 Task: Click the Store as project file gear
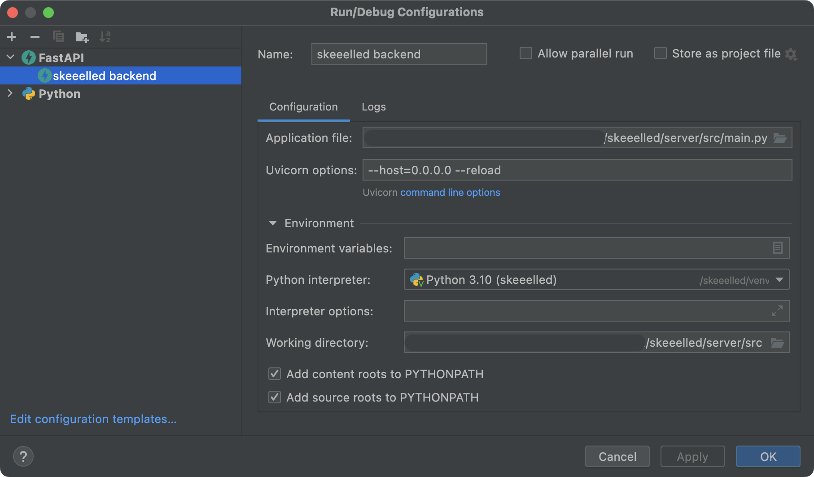coord(791,54)
